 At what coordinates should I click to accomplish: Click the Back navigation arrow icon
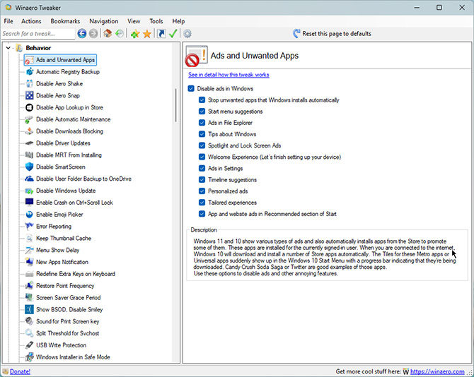pyautogui.click(x=82, y=33)
